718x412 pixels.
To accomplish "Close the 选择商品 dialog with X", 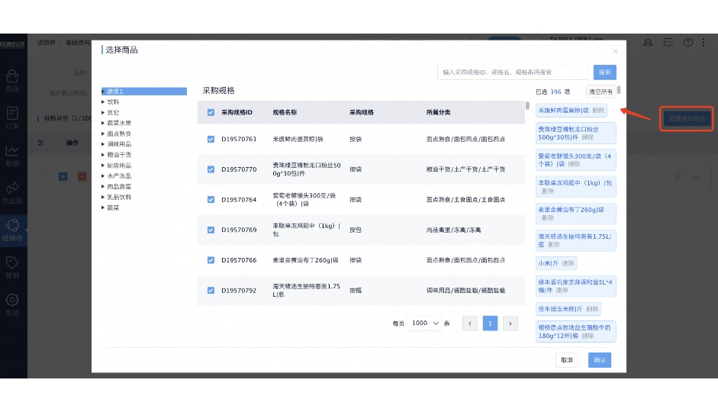I will point(616,51).
